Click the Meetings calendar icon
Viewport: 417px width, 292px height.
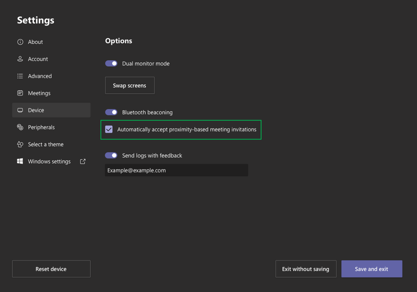[20, 93]
